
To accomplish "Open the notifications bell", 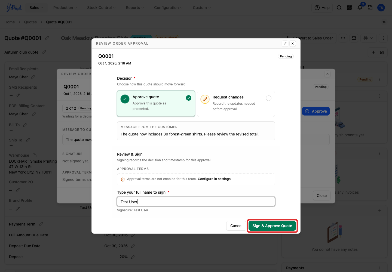I will 360,8.
